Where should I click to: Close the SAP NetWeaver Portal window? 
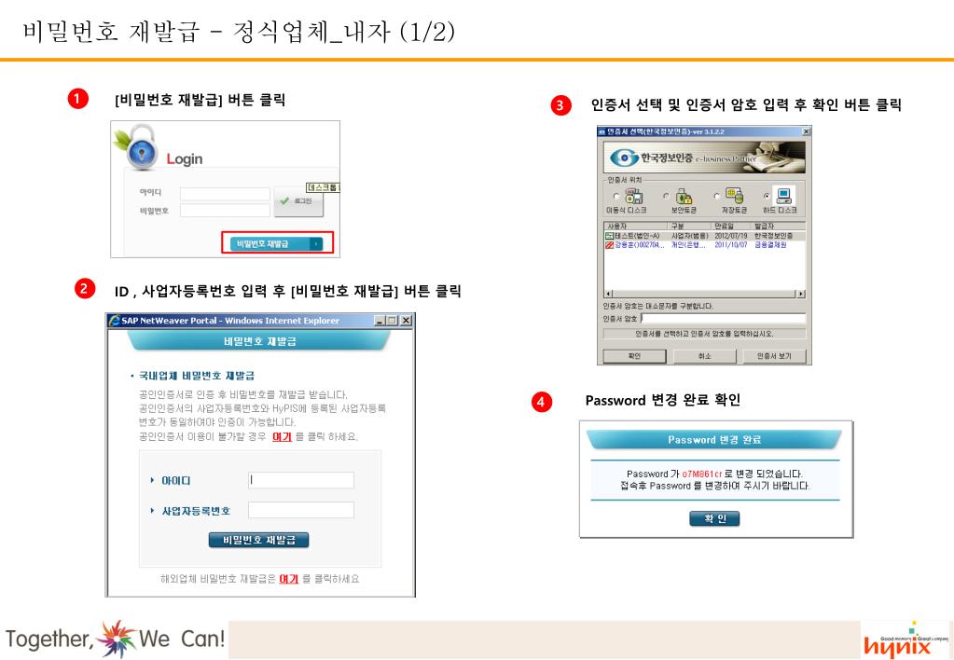point(406,321)
